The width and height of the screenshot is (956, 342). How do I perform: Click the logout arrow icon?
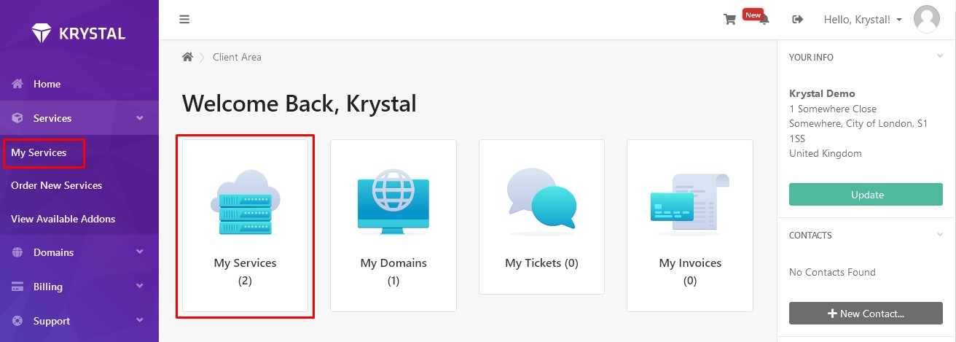pyautogui.click(x=798, y=20)
